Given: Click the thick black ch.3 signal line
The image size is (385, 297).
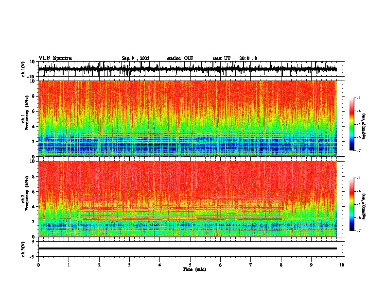Looking at the screenshot, I should click(x=188, y=248).
